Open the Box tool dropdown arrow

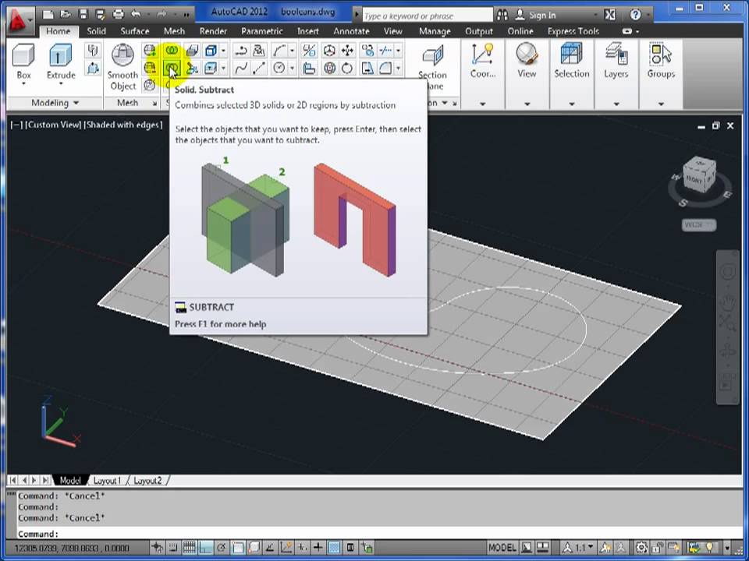(23, 84)
